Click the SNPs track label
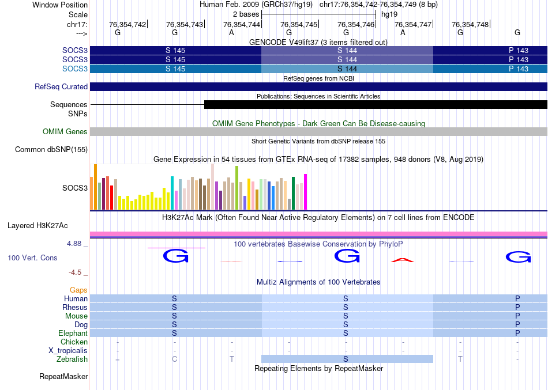The width and height of the screenshot is (548, 390). [78, 113]
